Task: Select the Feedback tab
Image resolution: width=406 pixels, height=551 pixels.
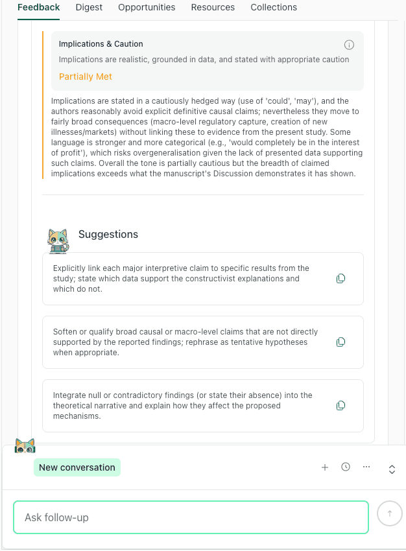Action: tap(38, 7)
